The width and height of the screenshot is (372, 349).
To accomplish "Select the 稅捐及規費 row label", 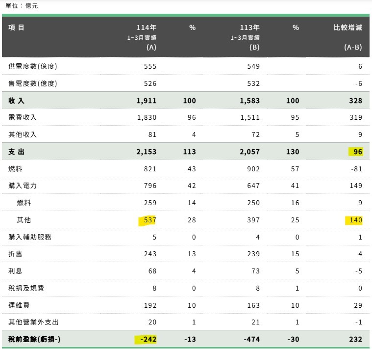I will click(x=26, y=288).
